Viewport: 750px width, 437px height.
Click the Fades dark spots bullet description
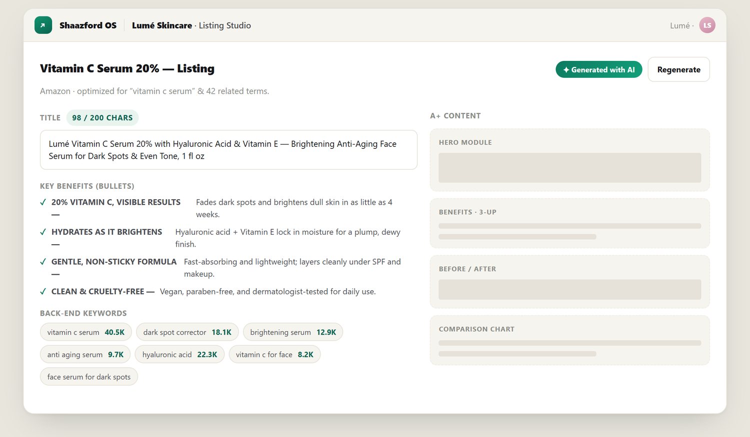pos(294,208)
